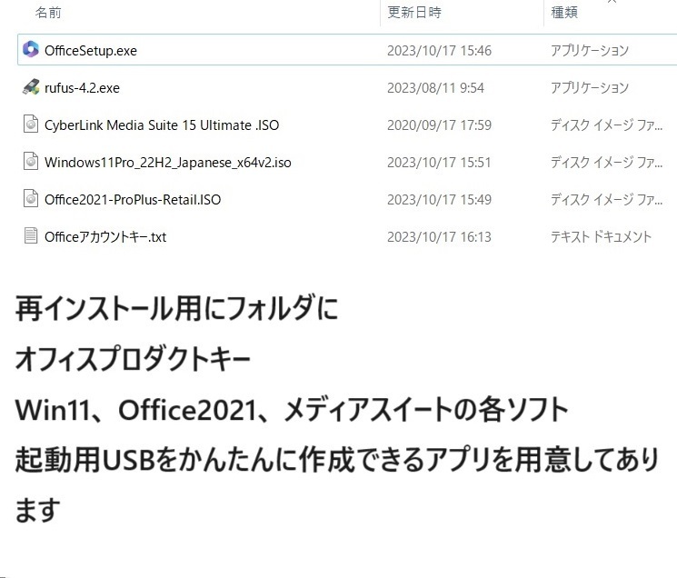Select the file name OfficeSetup.exe
Screen dimensions: 677x578
tap(91, 51)
